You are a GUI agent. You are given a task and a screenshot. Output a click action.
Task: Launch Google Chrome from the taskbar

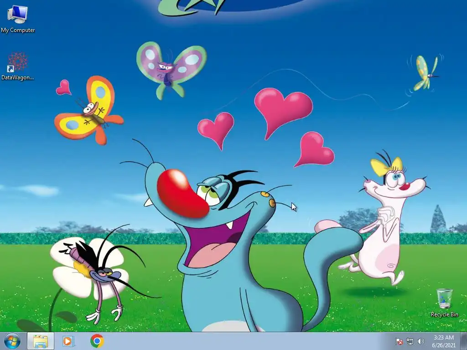(x=97, y=341)
